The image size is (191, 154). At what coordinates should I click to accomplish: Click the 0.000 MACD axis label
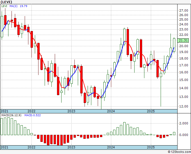[184, 135]
